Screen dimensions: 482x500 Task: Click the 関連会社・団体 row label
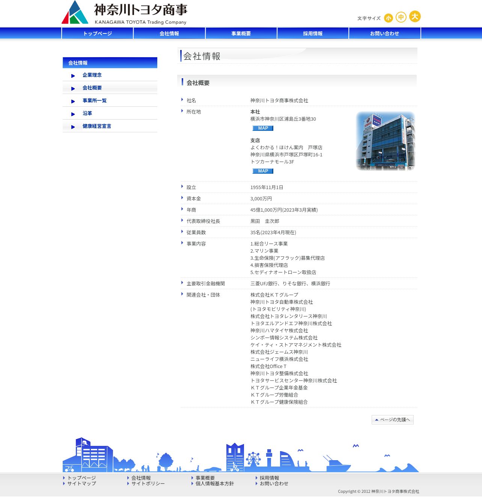click(203, 295)
